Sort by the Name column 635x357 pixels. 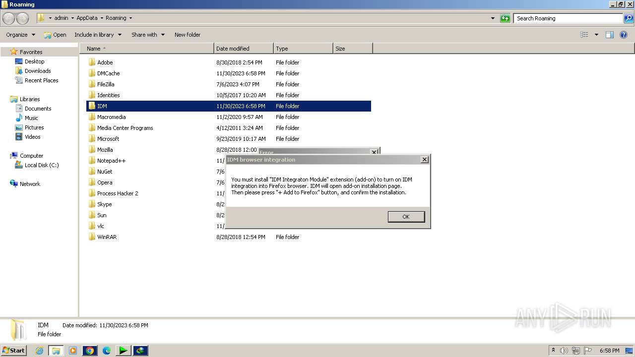[x=146, y=49]
